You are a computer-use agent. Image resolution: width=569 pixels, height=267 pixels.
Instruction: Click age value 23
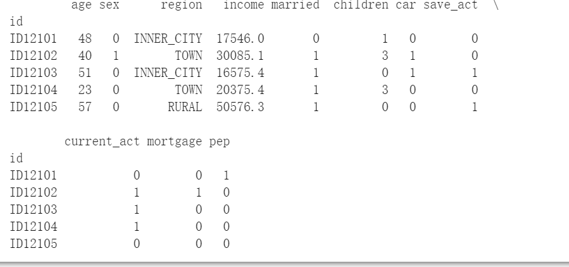(85, 89)
